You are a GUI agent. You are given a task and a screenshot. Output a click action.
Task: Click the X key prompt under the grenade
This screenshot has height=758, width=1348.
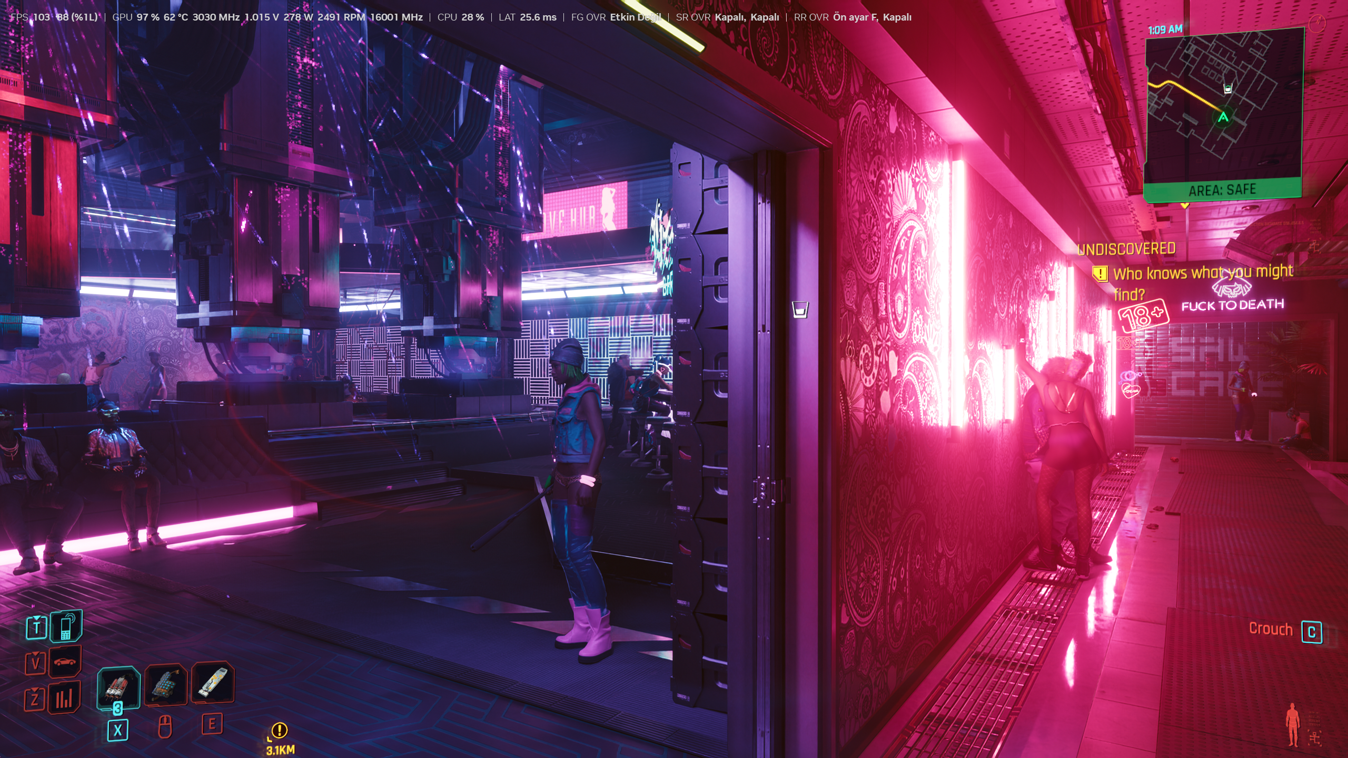(x=118, y=730)
